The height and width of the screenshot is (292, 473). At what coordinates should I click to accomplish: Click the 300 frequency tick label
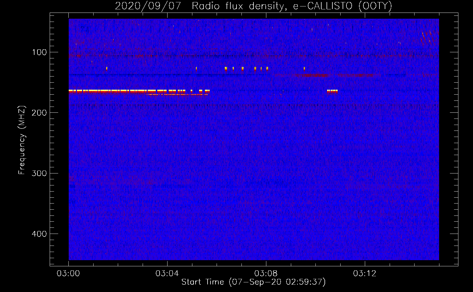(39, 173)
